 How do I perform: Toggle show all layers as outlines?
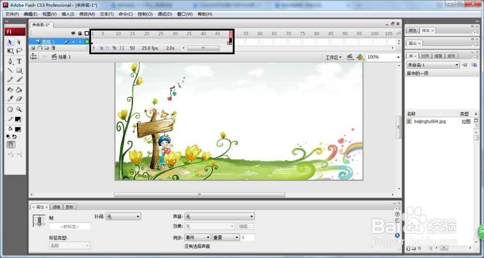(x=87, y=33)
